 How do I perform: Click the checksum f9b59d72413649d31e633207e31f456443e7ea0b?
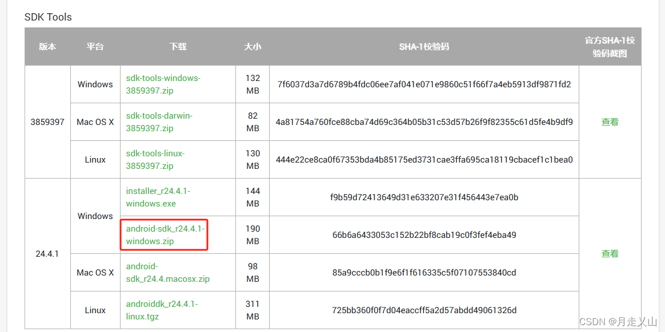pyautogui.click(x=424, y=197)
